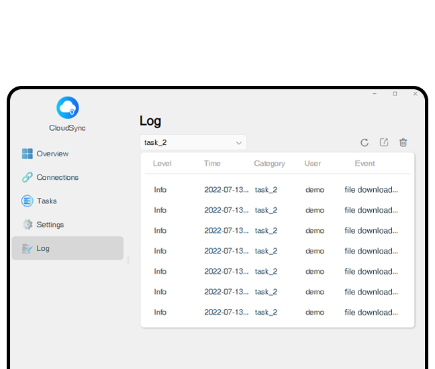Expand the task_2 dropdown chevron
Viewport: 435px width, 369px height.
238,143
